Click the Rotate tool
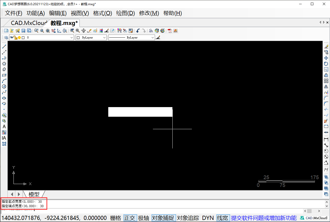 (326, 64)
